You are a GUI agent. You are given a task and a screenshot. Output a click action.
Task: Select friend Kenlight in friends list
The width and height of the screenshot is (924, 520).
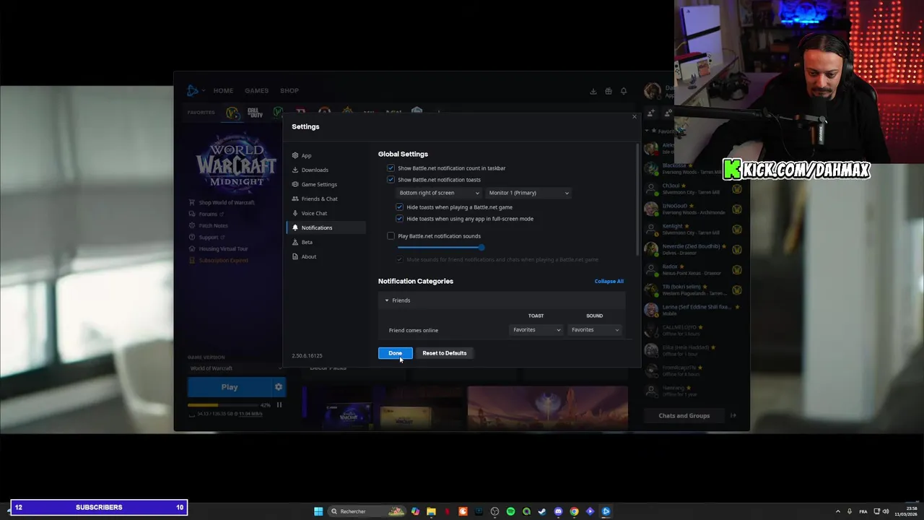692,229
